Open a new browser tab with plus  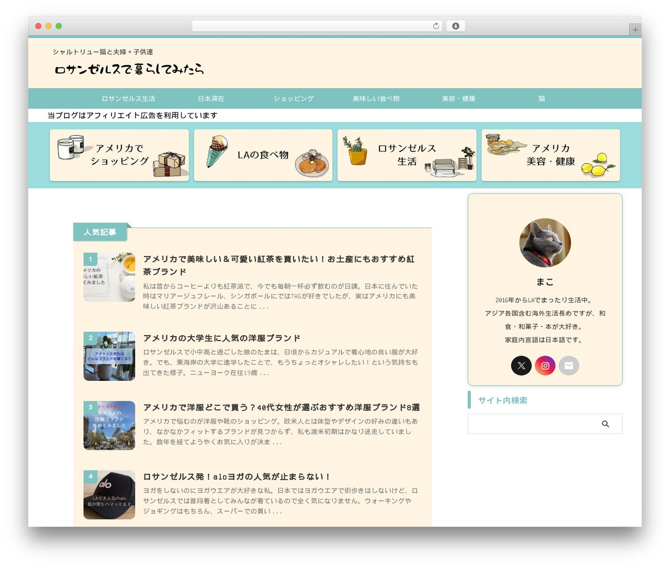tap(635, 30)
